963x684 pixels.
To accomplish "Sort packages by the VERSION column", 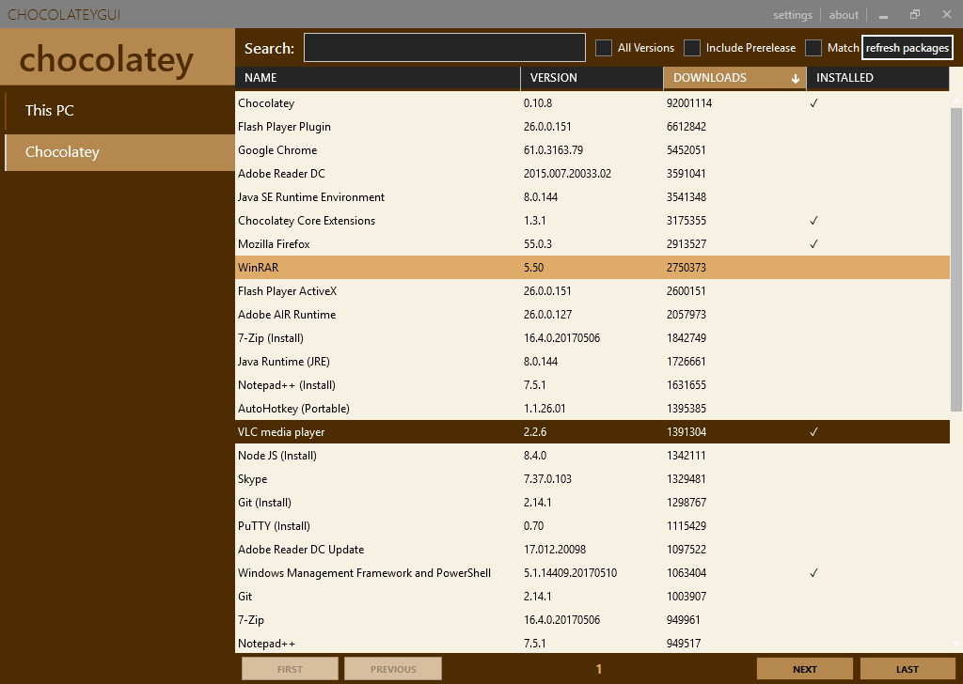I will click(592, 78).
